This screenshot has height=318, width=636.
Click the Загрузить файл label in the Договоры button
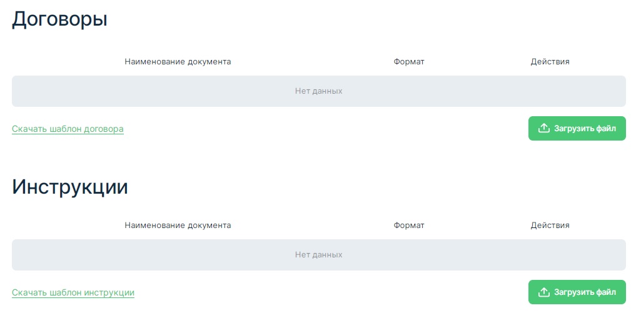(x=585, y=129)
